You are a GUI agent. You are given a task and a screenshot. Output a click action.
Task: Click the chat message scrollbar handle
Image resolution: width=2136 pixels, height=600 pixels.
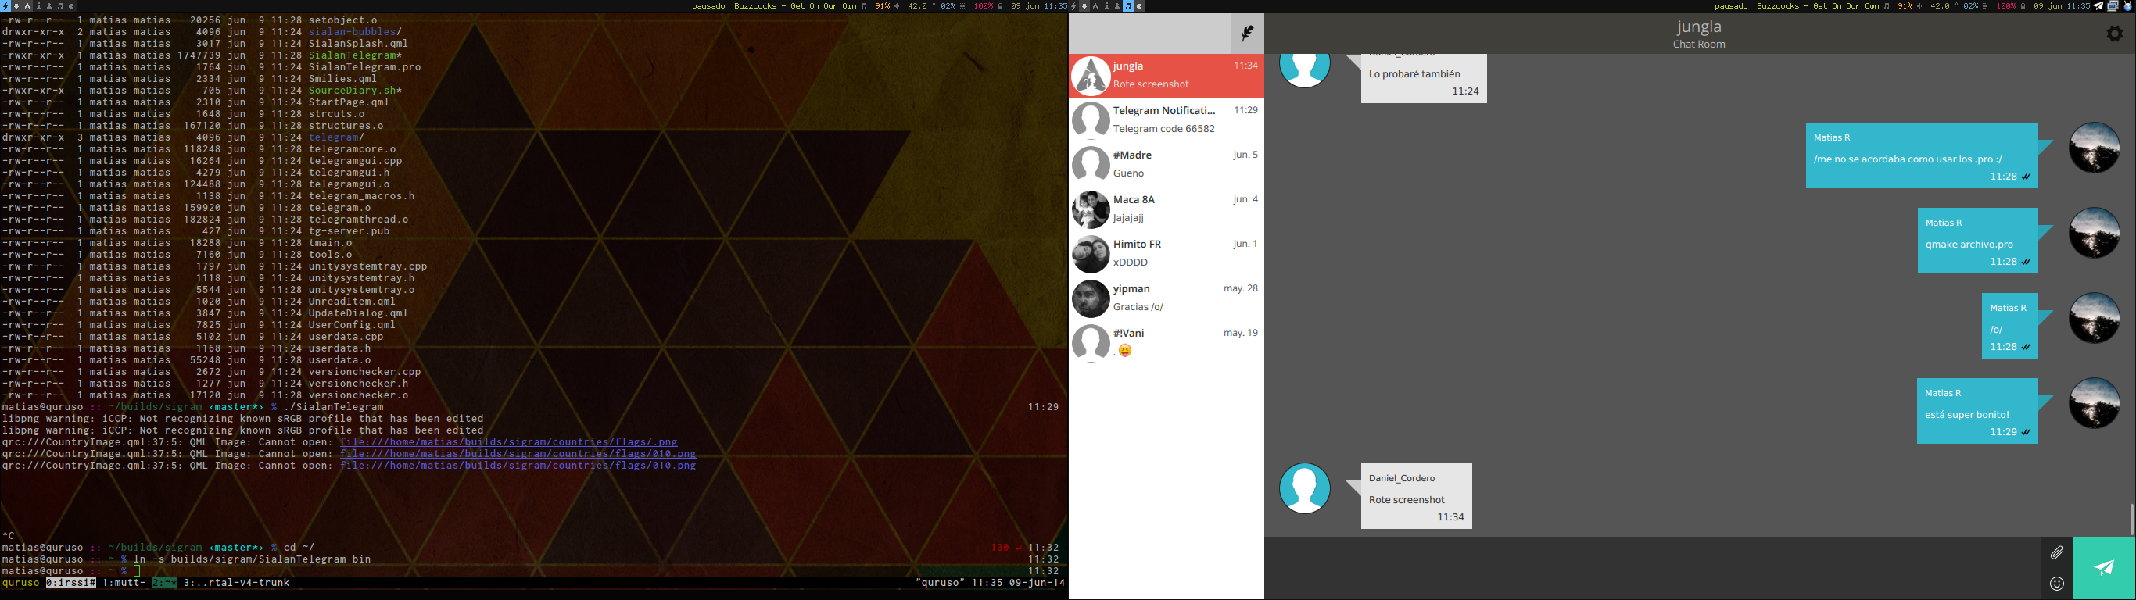2131,519
